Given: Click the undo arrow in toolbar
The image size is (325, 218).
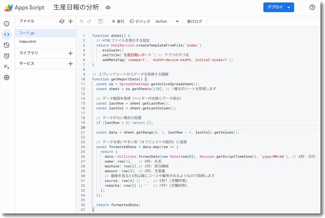Looking at the screenshot, I should 82,22.
